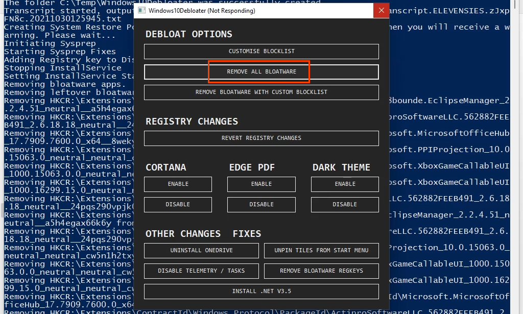Close the Windows10Debloater window
This screenshot has width=523, height=314.
[381, 10]
